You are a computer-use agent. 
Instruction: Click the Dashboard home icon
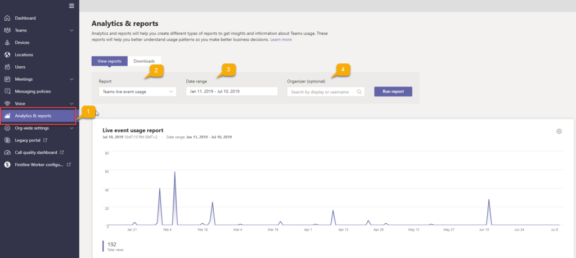(7, 18)
